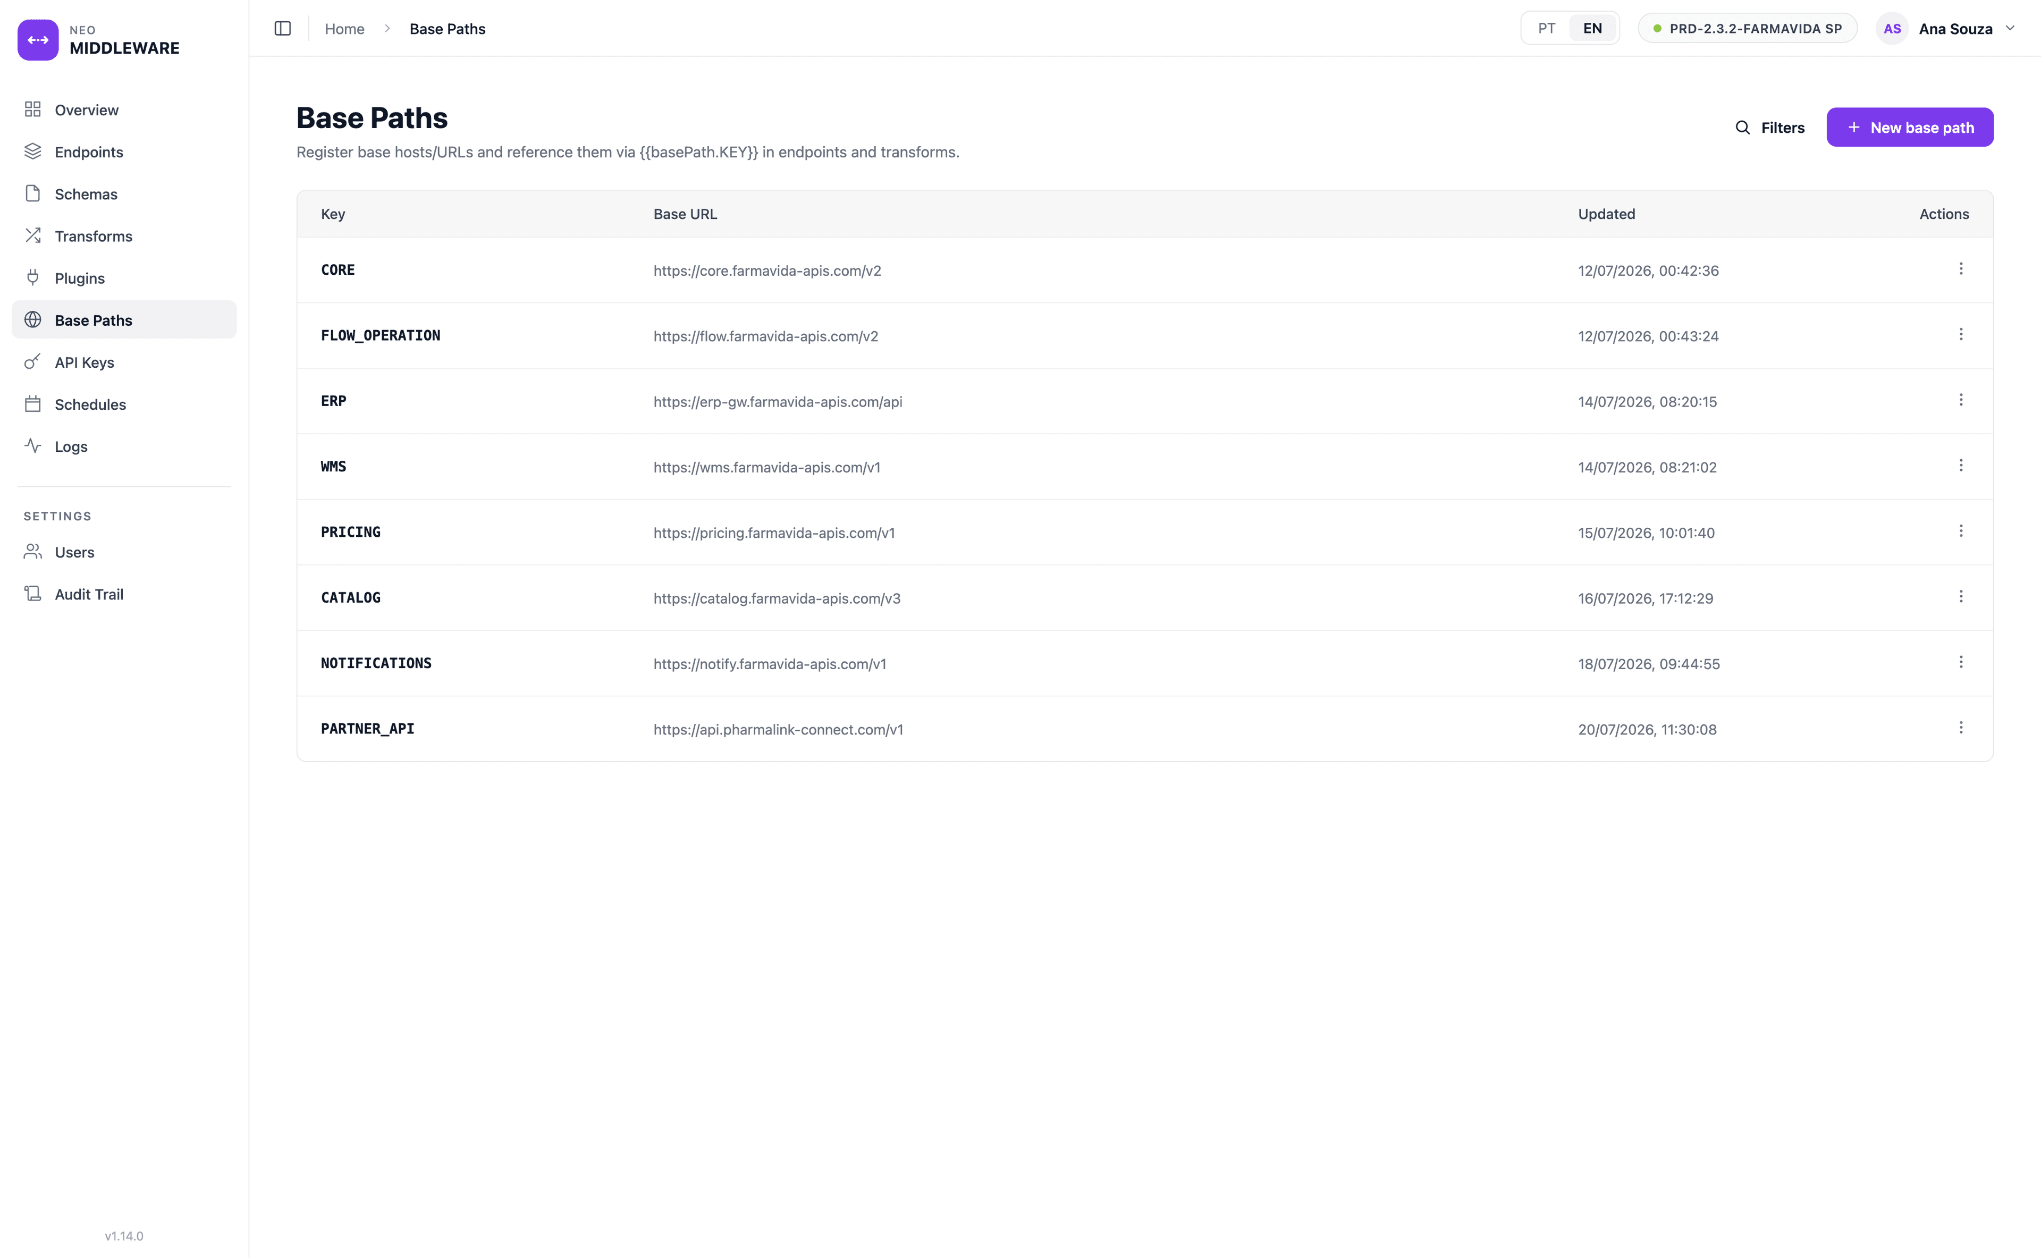
Task: Select the PRICING key cell
Action: pyautogui.click(x=350, y=531)
